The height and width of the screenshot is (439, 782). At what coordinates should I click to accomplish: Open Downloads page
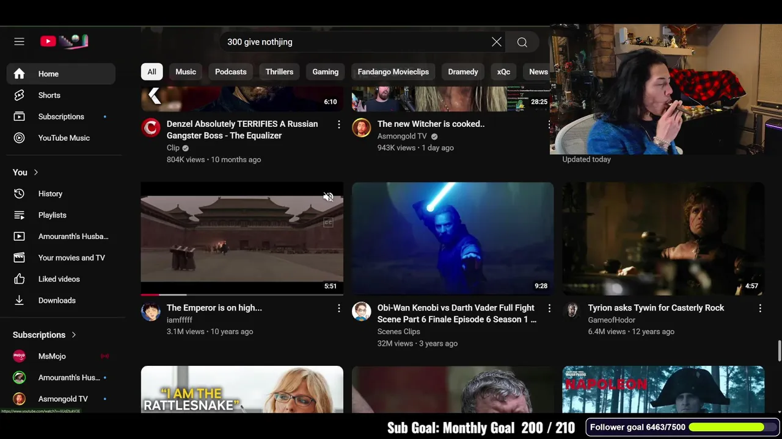coord(61,301)
